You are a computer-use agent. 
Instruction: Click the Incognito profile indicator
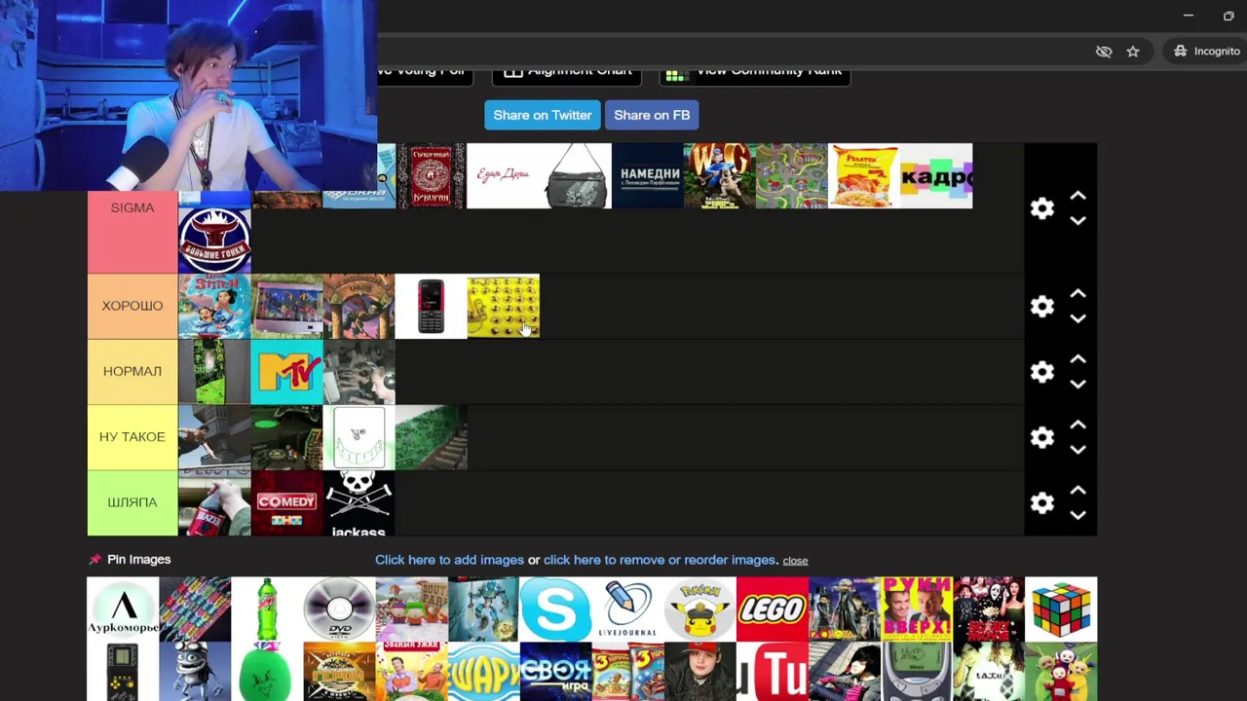point(1206,52)
